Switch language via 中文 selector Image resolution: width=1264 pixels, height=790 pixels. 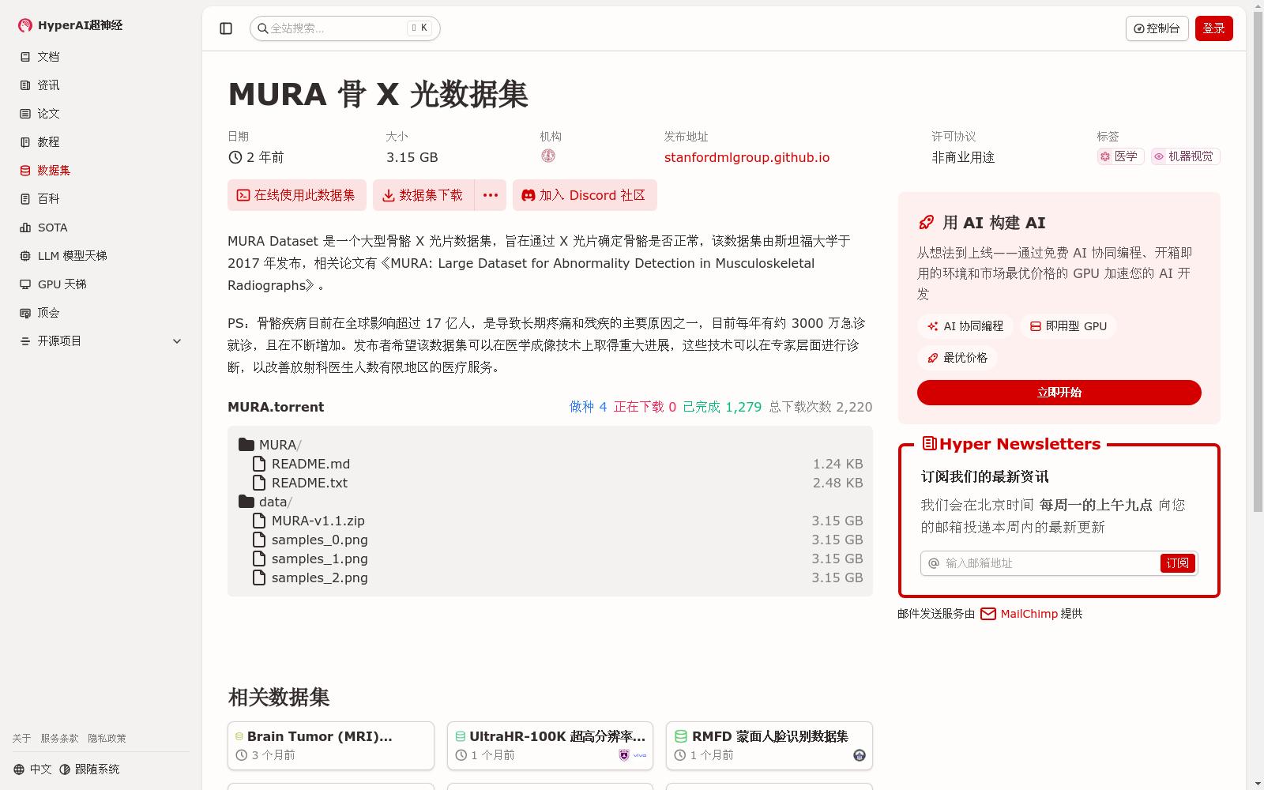coord(32,769)
